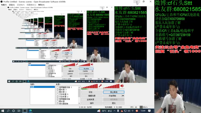This screenshot has width=201, height=113.
Task: Adjust the desktop audio volume bar meter
Action: [x=111, y=86]
